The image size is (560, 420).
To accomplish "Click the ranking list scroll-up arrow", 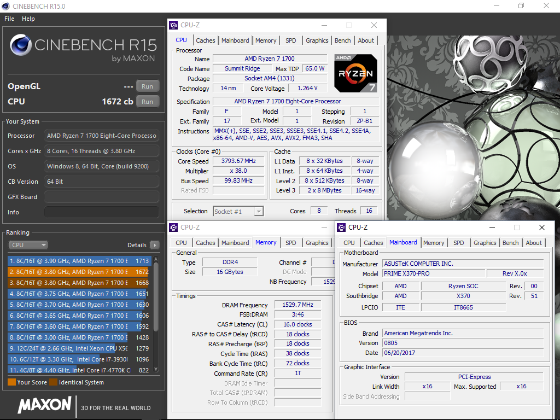I will coord(156,259).
